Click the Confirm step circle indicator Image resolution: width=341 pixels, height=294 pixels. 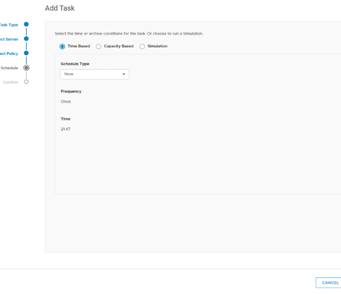26,82
